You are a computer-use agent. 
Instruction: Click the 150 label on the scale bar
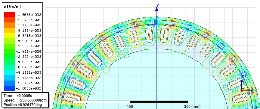[x=130, y=107]
